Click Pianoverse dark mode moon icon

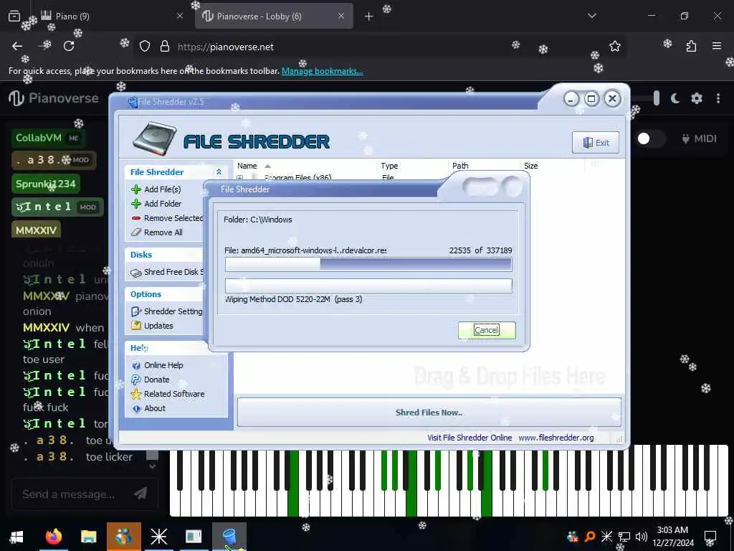pos(675,98)
